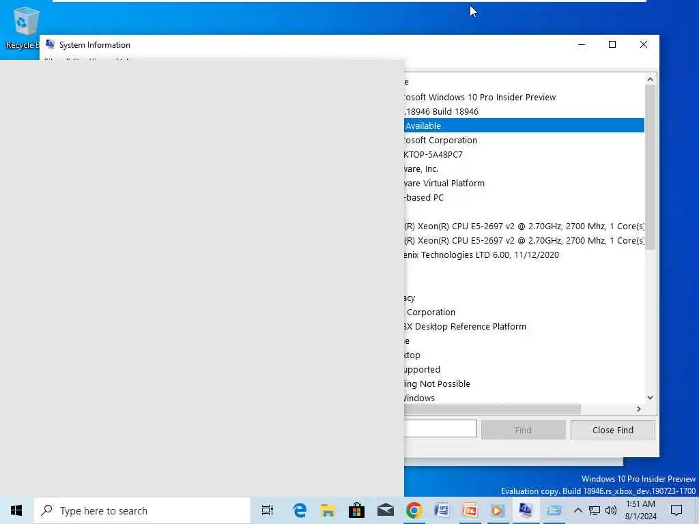Click into the Find what text field
699x524 pixels.
click(x=440, y=428)
